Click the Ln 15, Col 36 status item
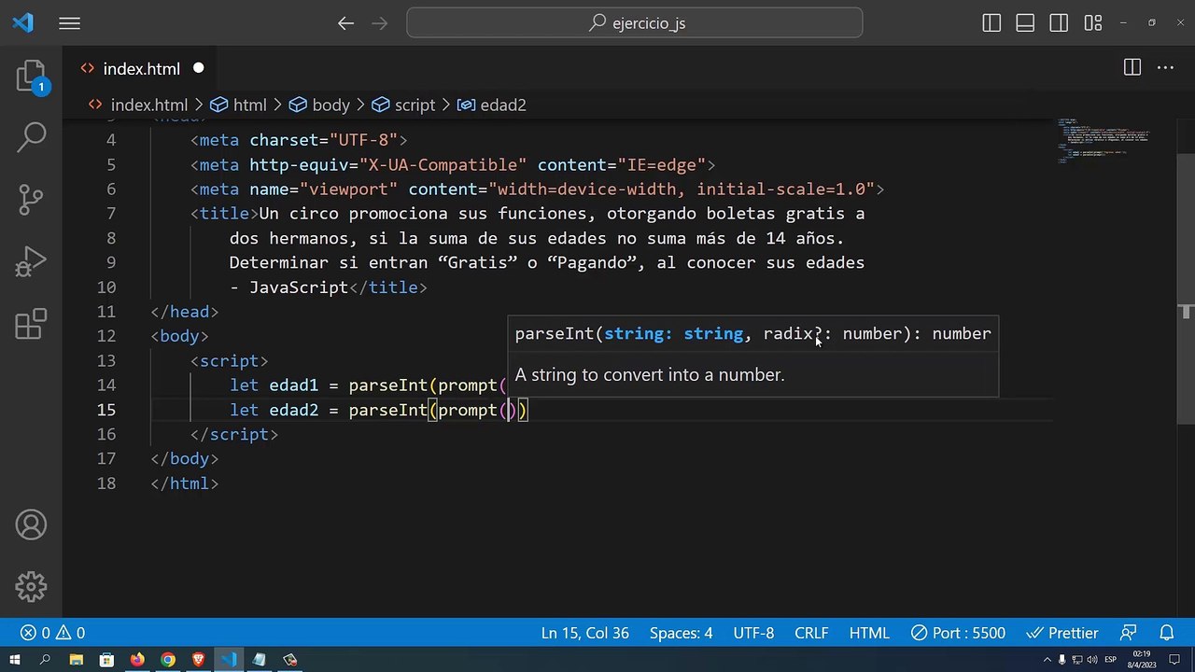1195x672 pixels. click(x=585, y=633)
